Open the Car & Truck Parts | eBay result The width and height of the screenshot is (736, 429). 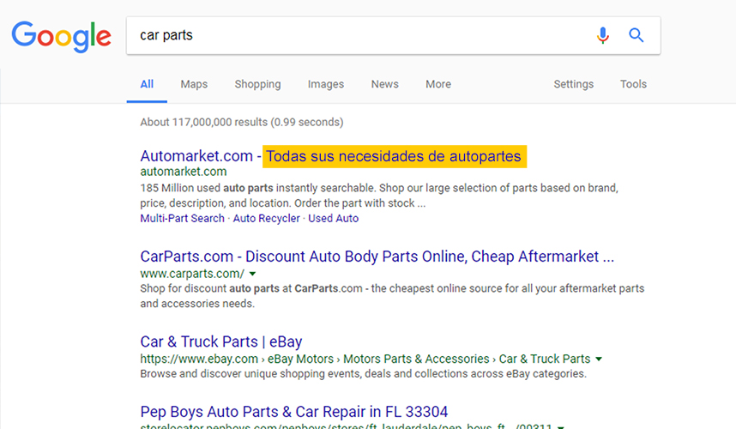click(221, 341)
